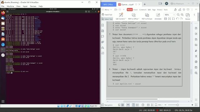Switch to the Tools ribbon tab
The height and width of the screenshot is (112, 200).
(166, 10)
